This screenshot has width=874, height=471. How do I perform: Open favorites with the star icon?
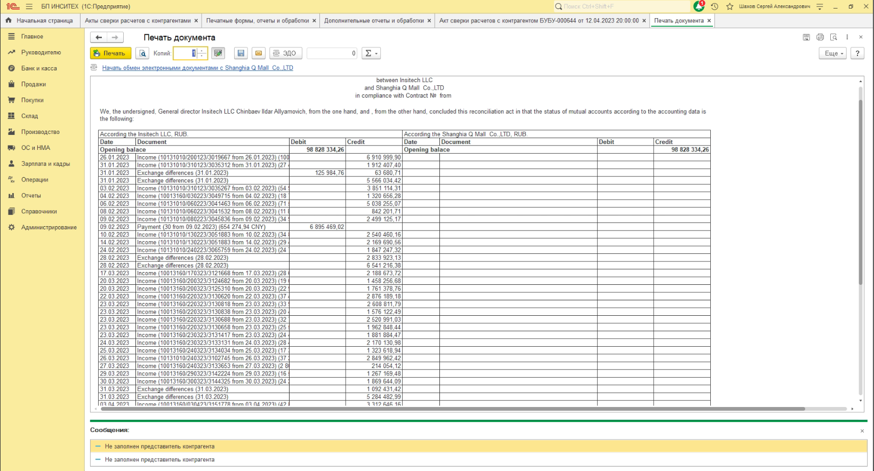pyautogui.click(x=729, y=6)
